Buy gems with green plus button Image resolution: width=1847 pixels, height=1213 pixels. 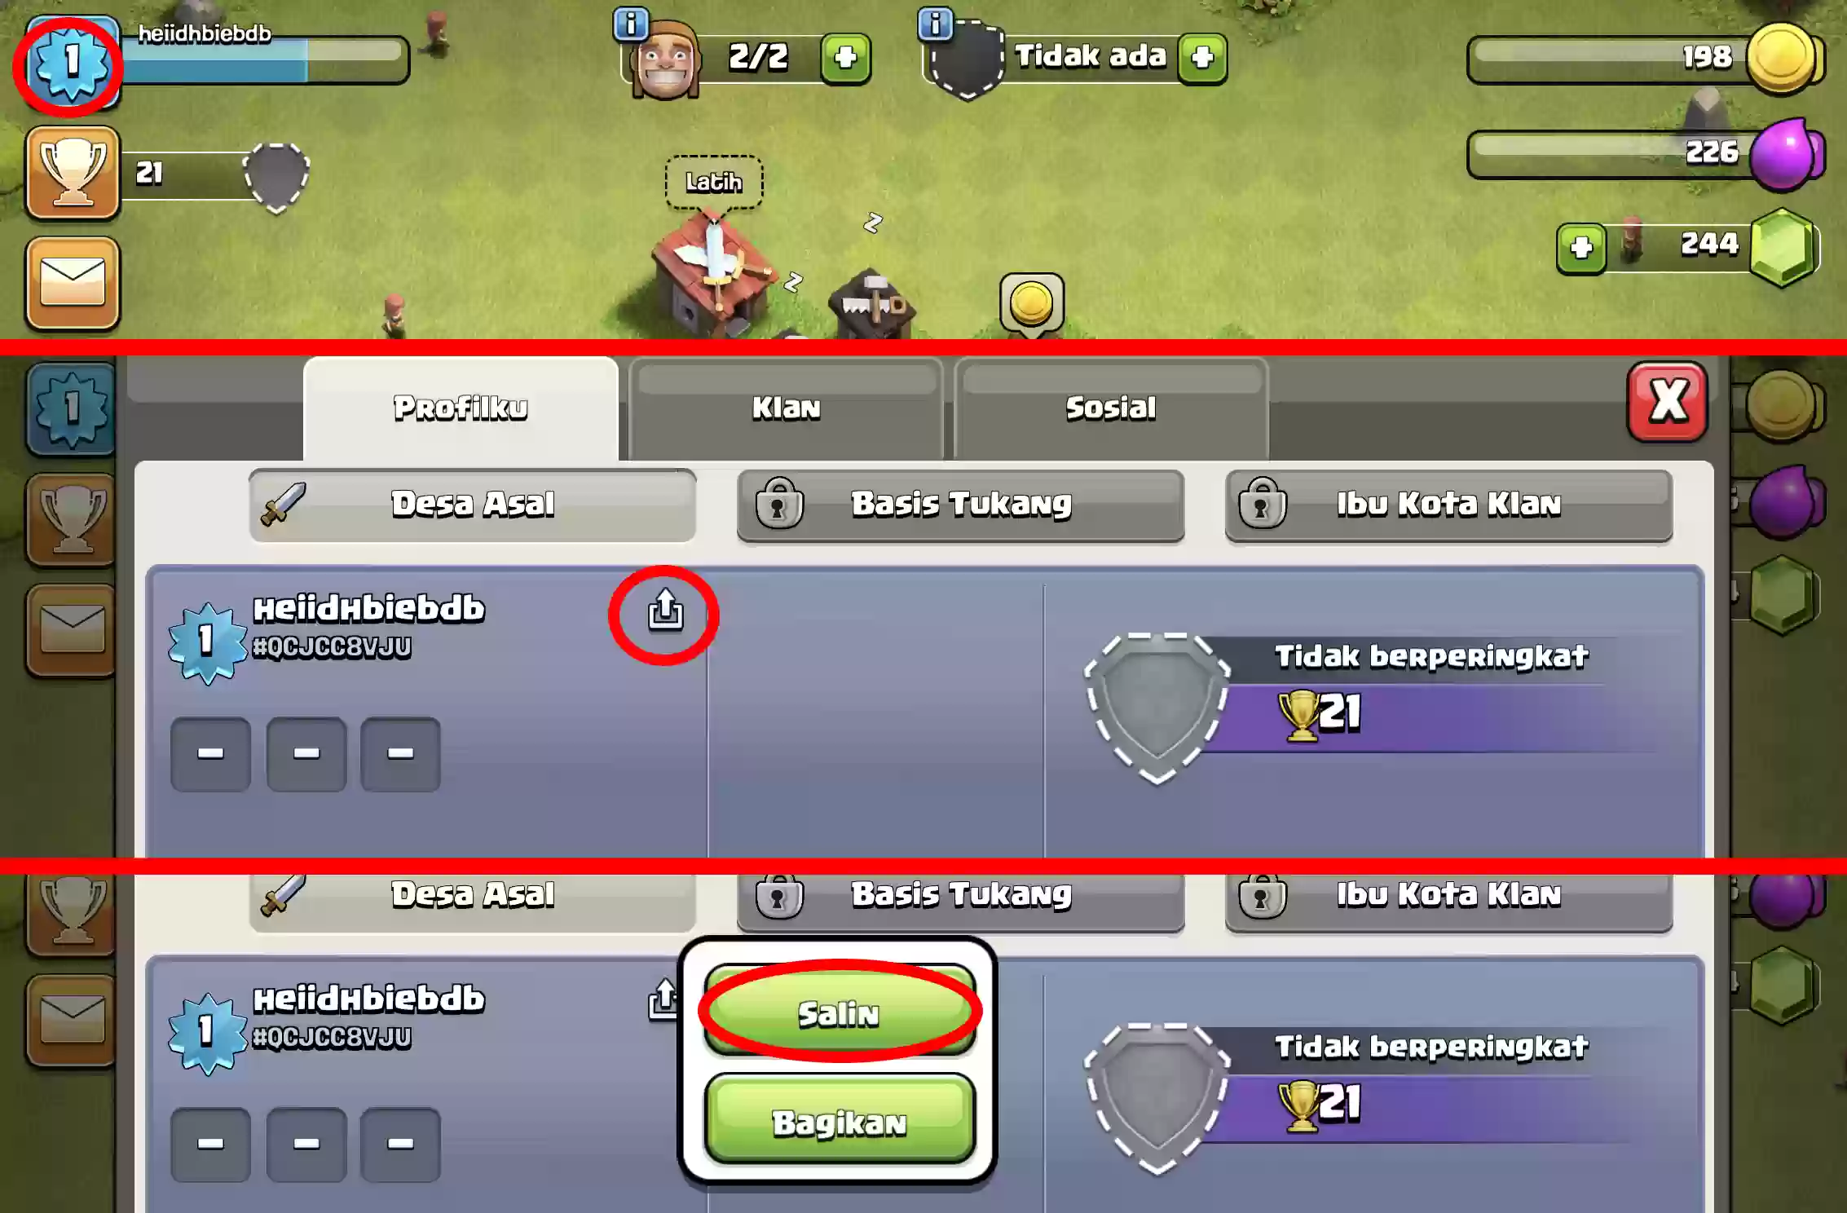click(1581, 249)
